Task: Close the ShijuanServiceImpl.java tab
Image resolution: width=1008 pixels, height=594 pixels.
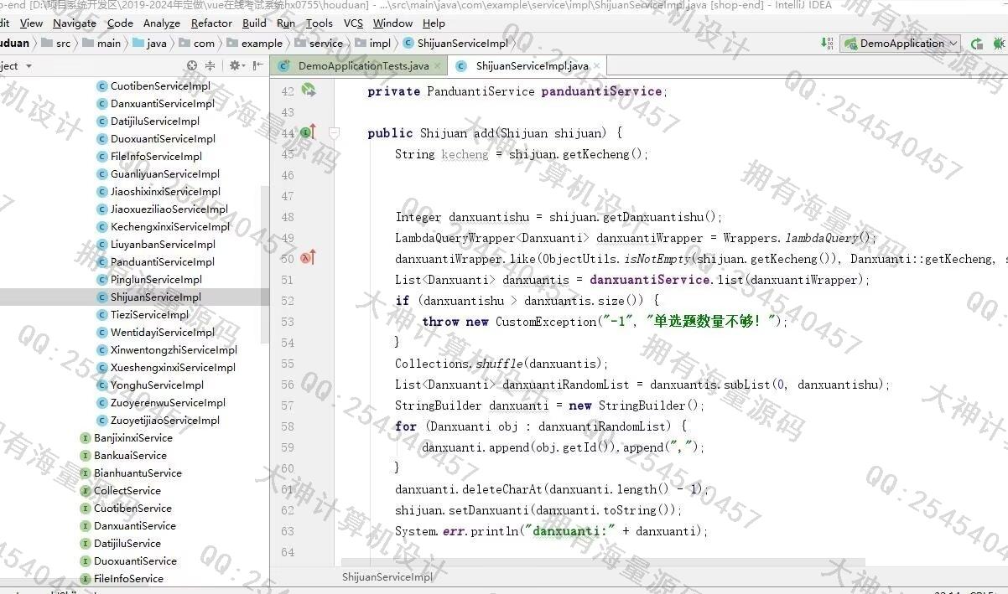Action: pyautogui.click(x=596, y=66)
